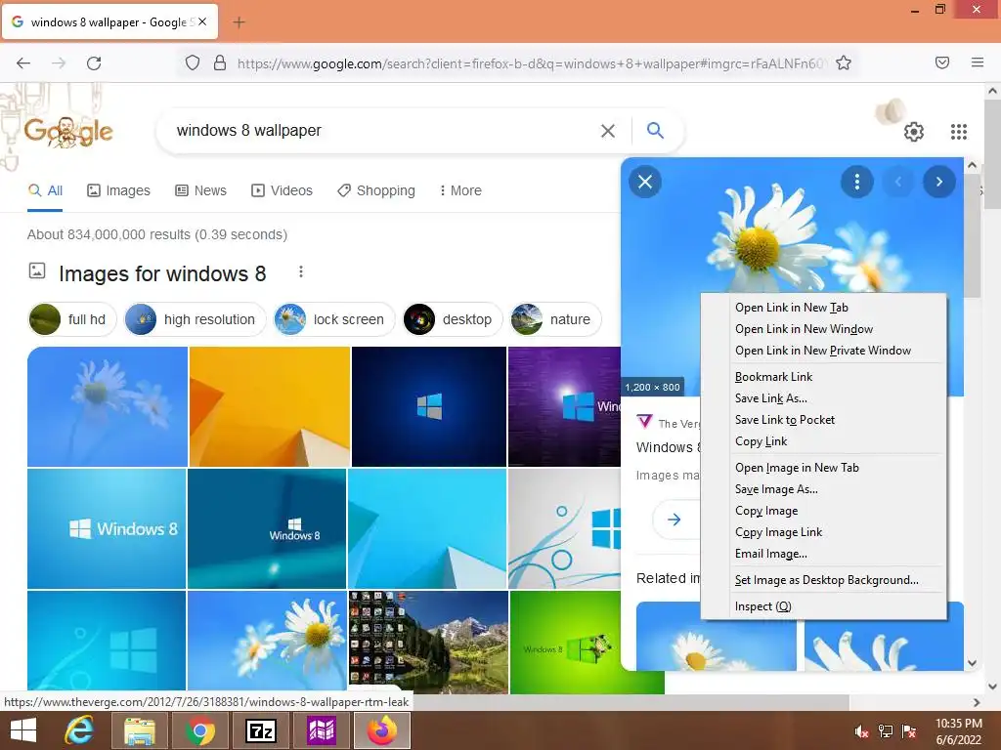Select Email Image... entry
The width and height of the screenshot is (1001, 750).
(x=823, y=554)
